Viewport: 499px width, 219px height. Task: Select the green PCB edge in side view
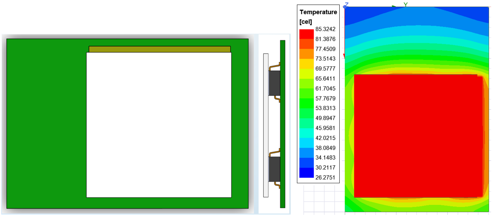point(283,125)
